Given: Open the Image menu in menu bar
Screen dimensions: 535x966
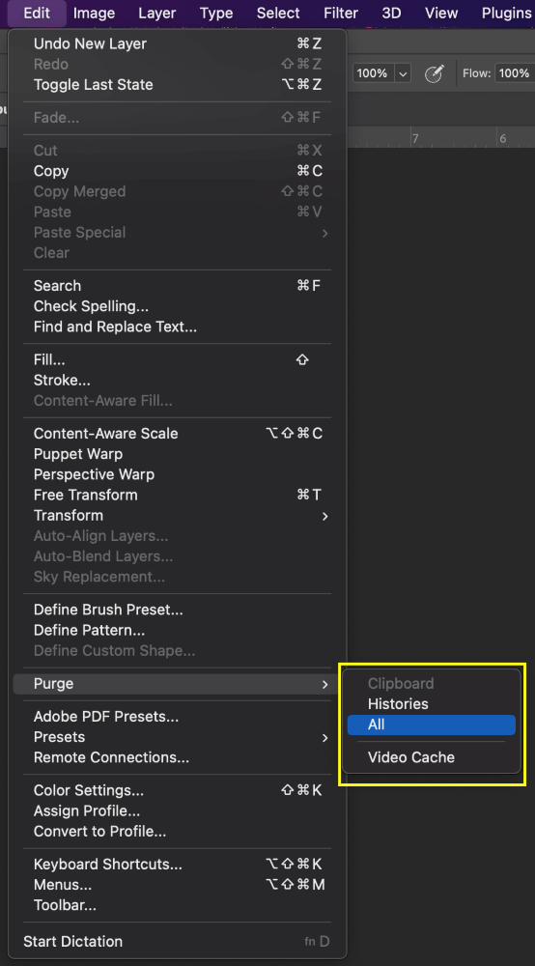Looking at the screenshot, I should pos(94,13).
